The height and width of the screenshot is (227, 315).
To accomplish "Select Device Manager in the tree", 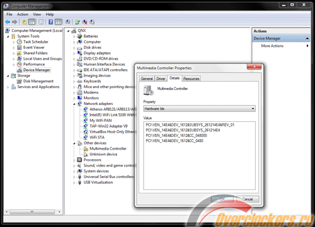I will point(37,70).
